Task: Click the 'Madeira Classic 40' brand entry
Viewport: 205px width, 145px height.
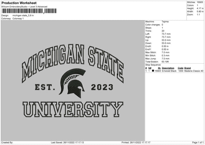Action: pyautogui.click(x=194, y=71)
